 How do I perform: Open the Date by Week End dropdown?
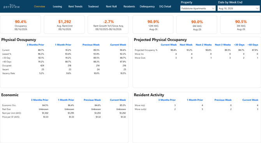click(x=238, y=8)
